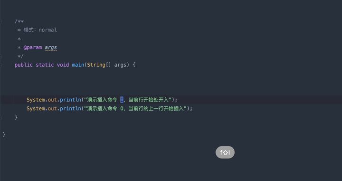342x181 pixels.
Task: Click println on the line mentioning command O
Action: pos(70,109)
